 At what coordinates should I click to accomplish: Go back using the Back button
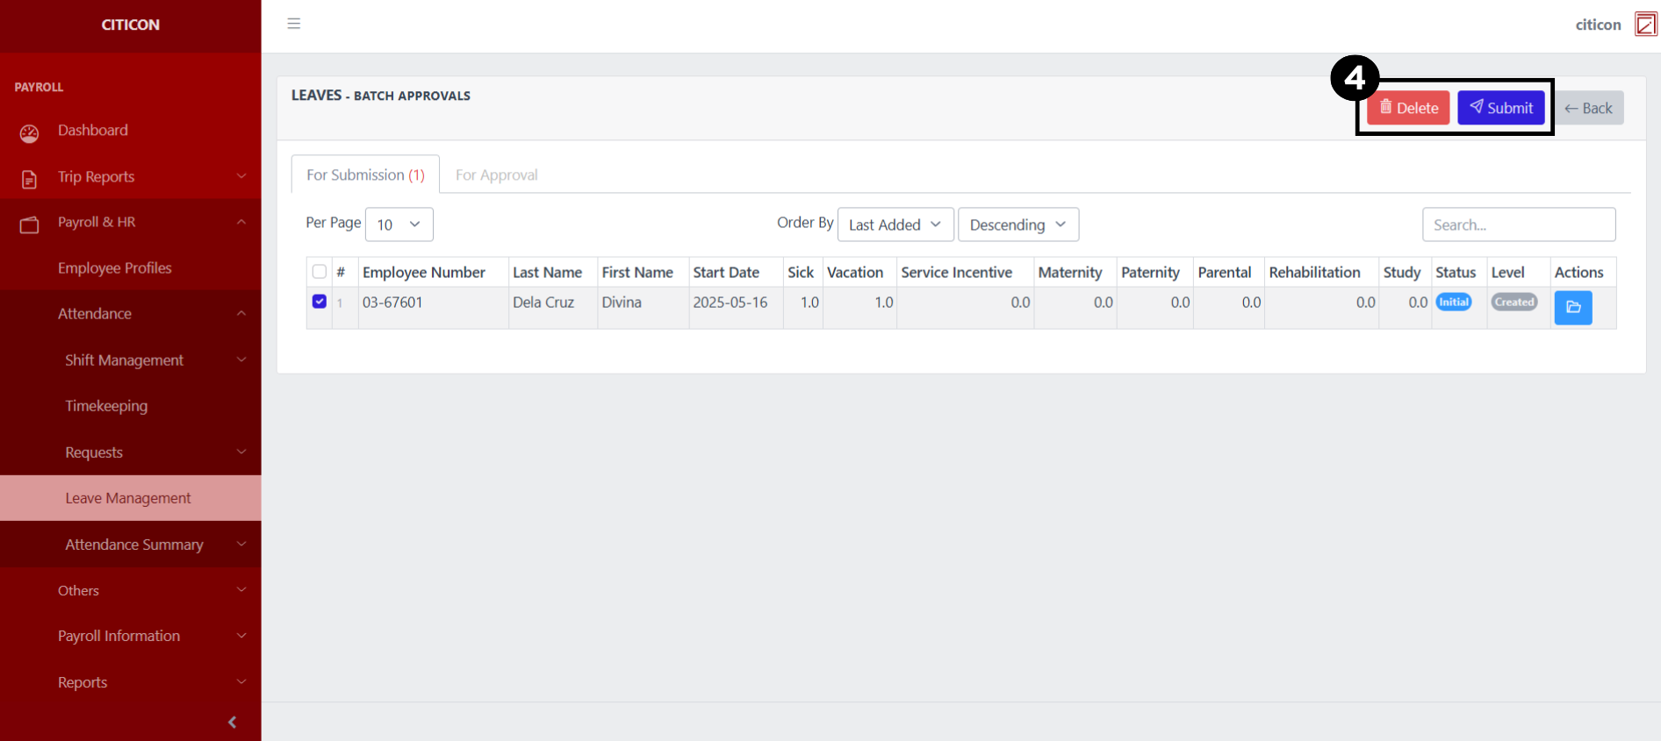click(x=1588, y=108)
